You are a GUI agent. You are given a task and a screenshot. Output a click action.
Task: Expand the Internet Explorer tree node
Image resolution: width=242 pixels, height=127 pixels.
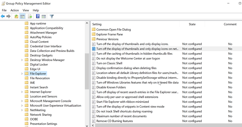(22, 92)
